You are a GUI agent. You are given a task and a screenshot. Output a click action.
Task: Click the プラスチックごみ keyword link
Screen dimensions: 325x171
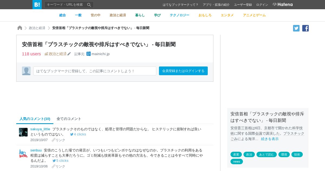click(x=294, y=134)
